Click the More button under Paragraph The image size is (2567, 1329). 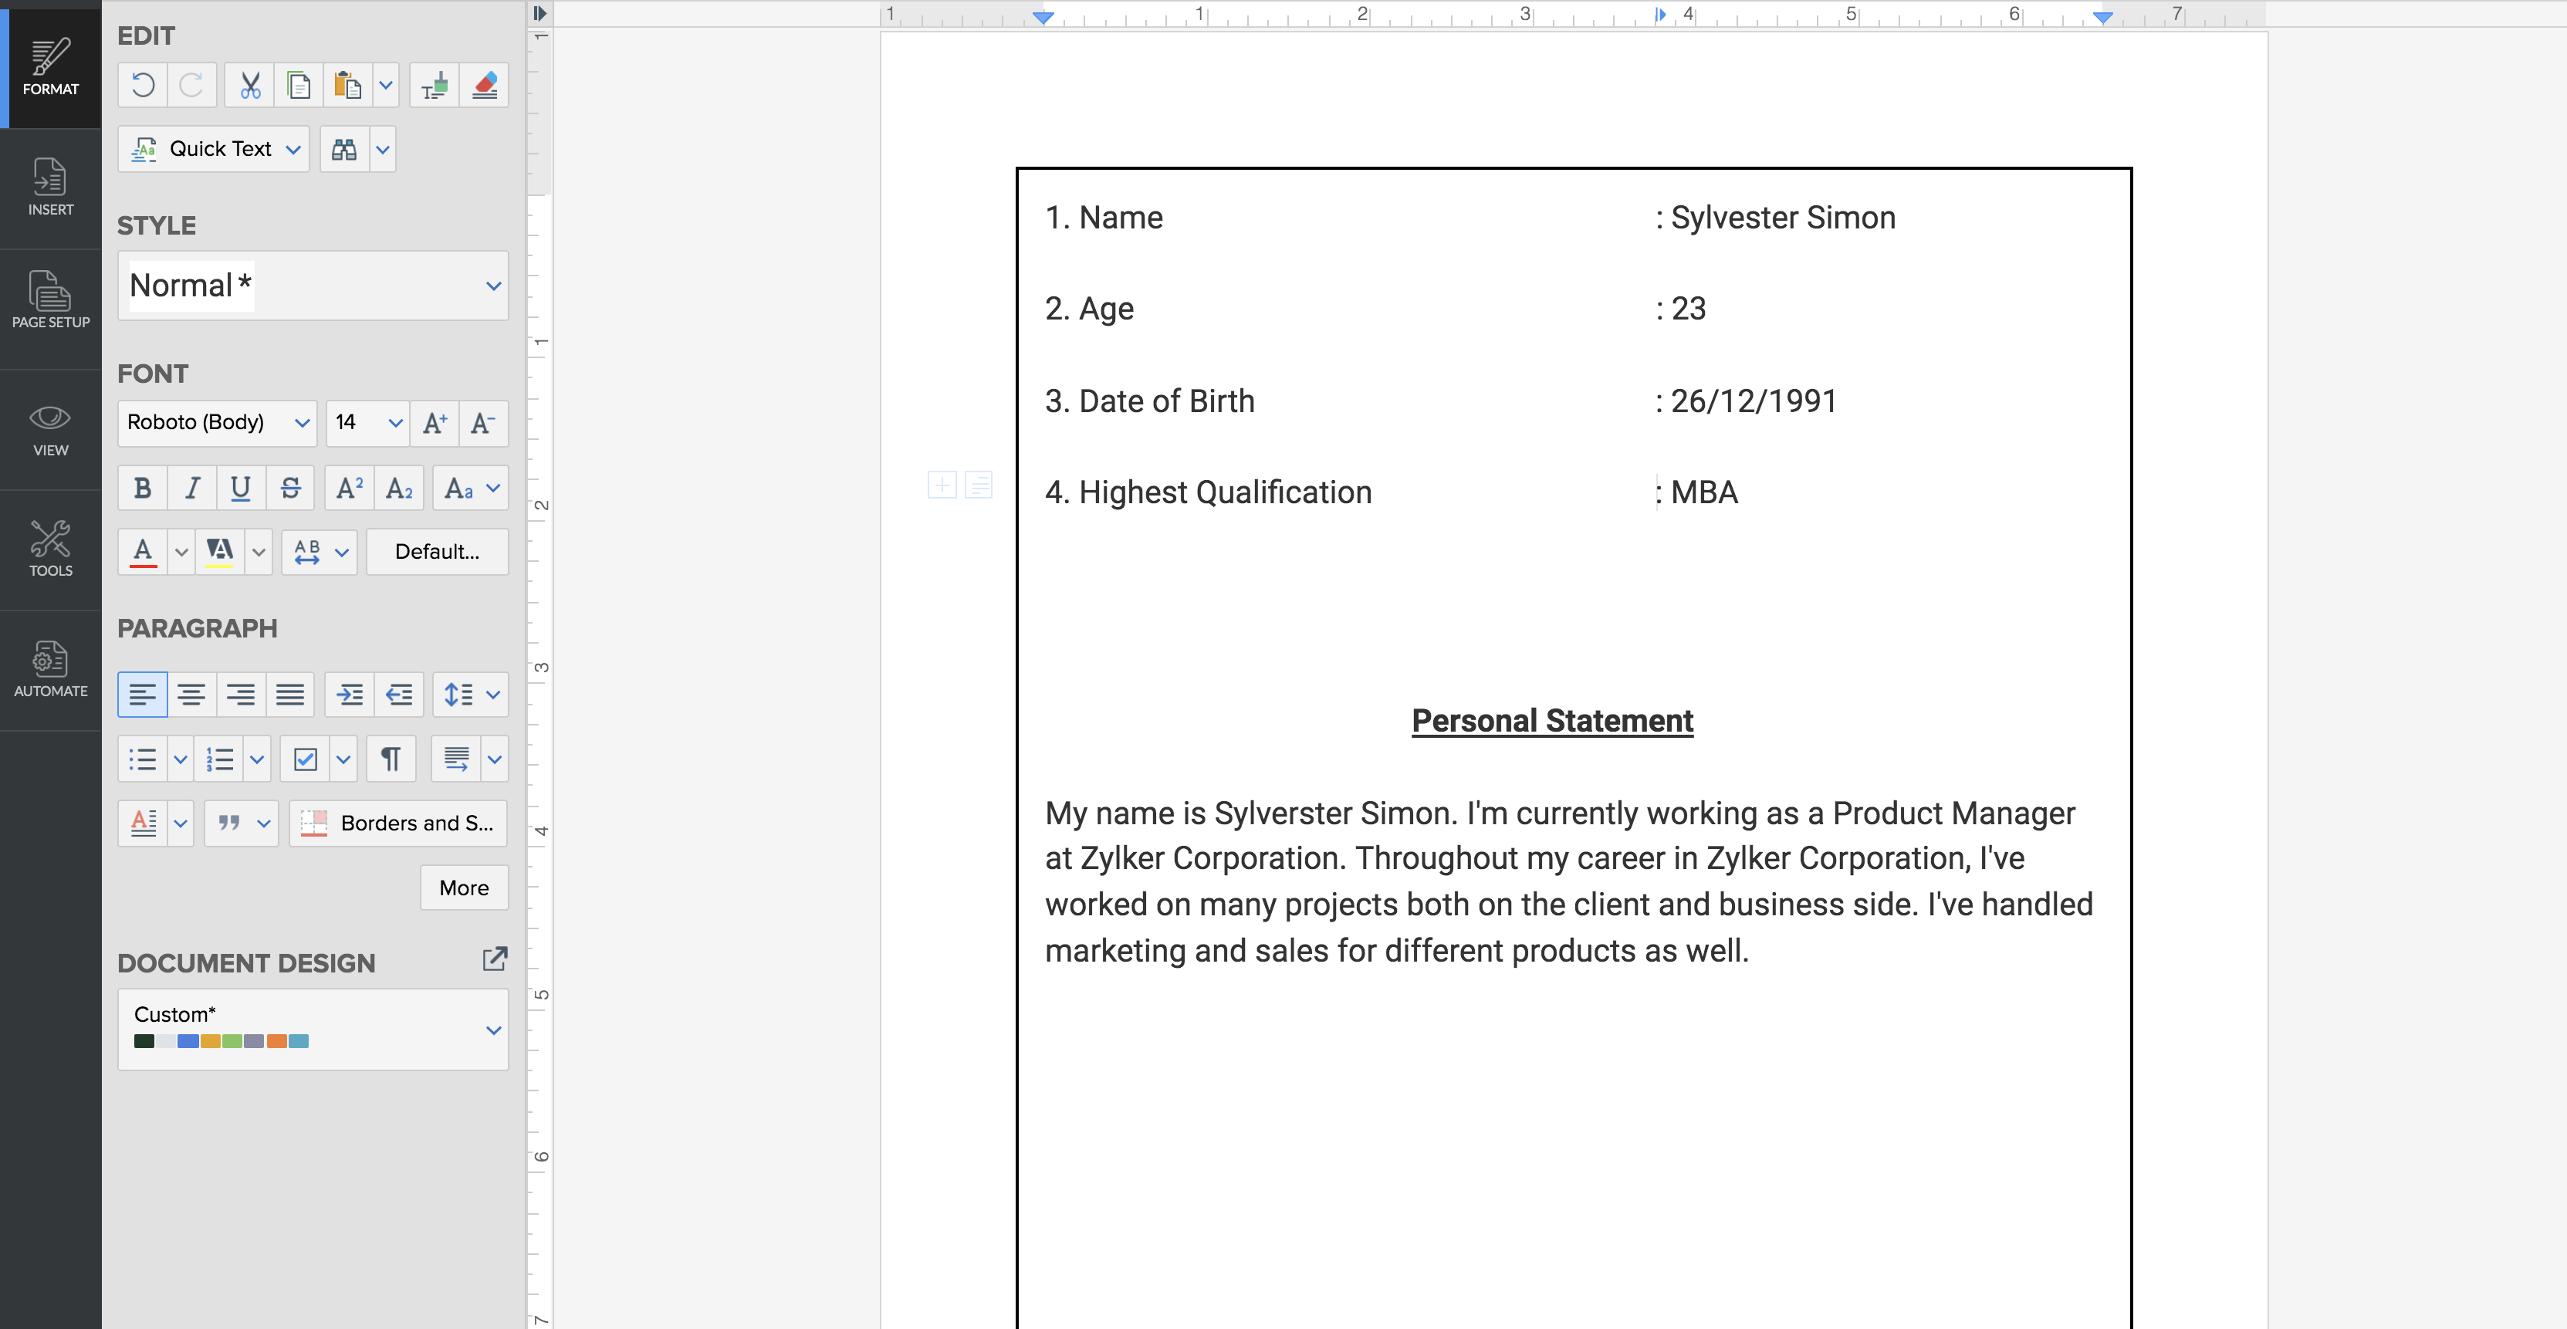[463, 888]
